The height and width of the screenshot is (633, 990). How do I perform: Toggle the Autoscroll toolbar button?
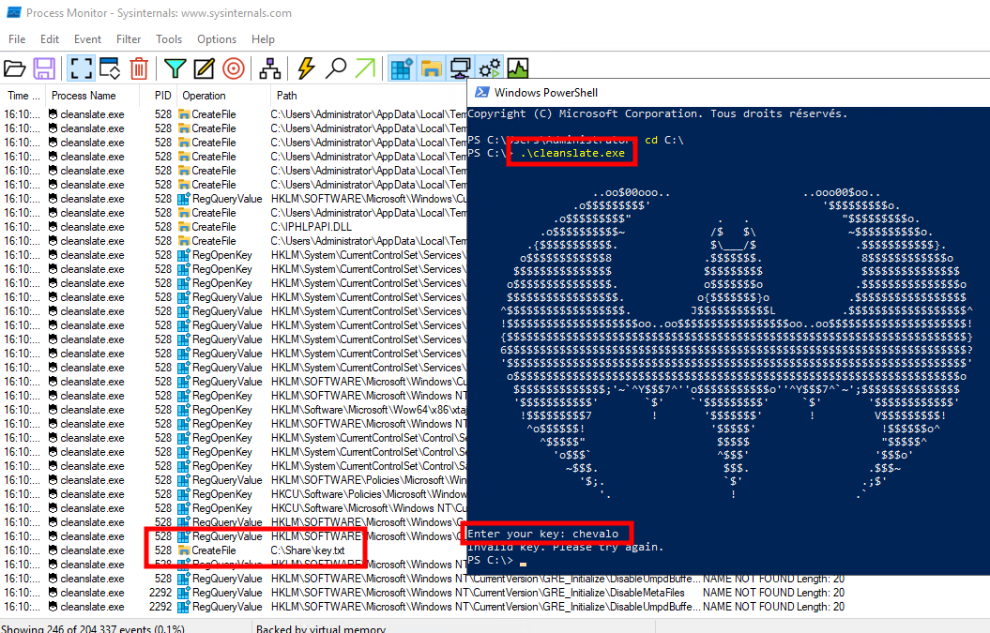tap(110, 68)
